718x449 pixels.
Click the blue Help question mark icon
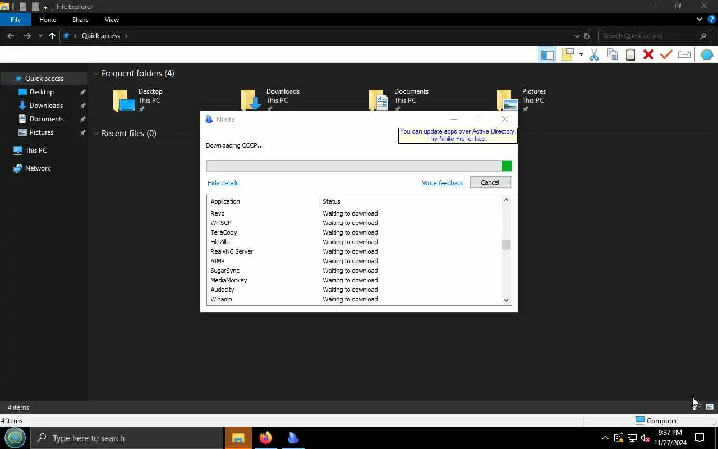pyautogui.click(x=712, y=19)
